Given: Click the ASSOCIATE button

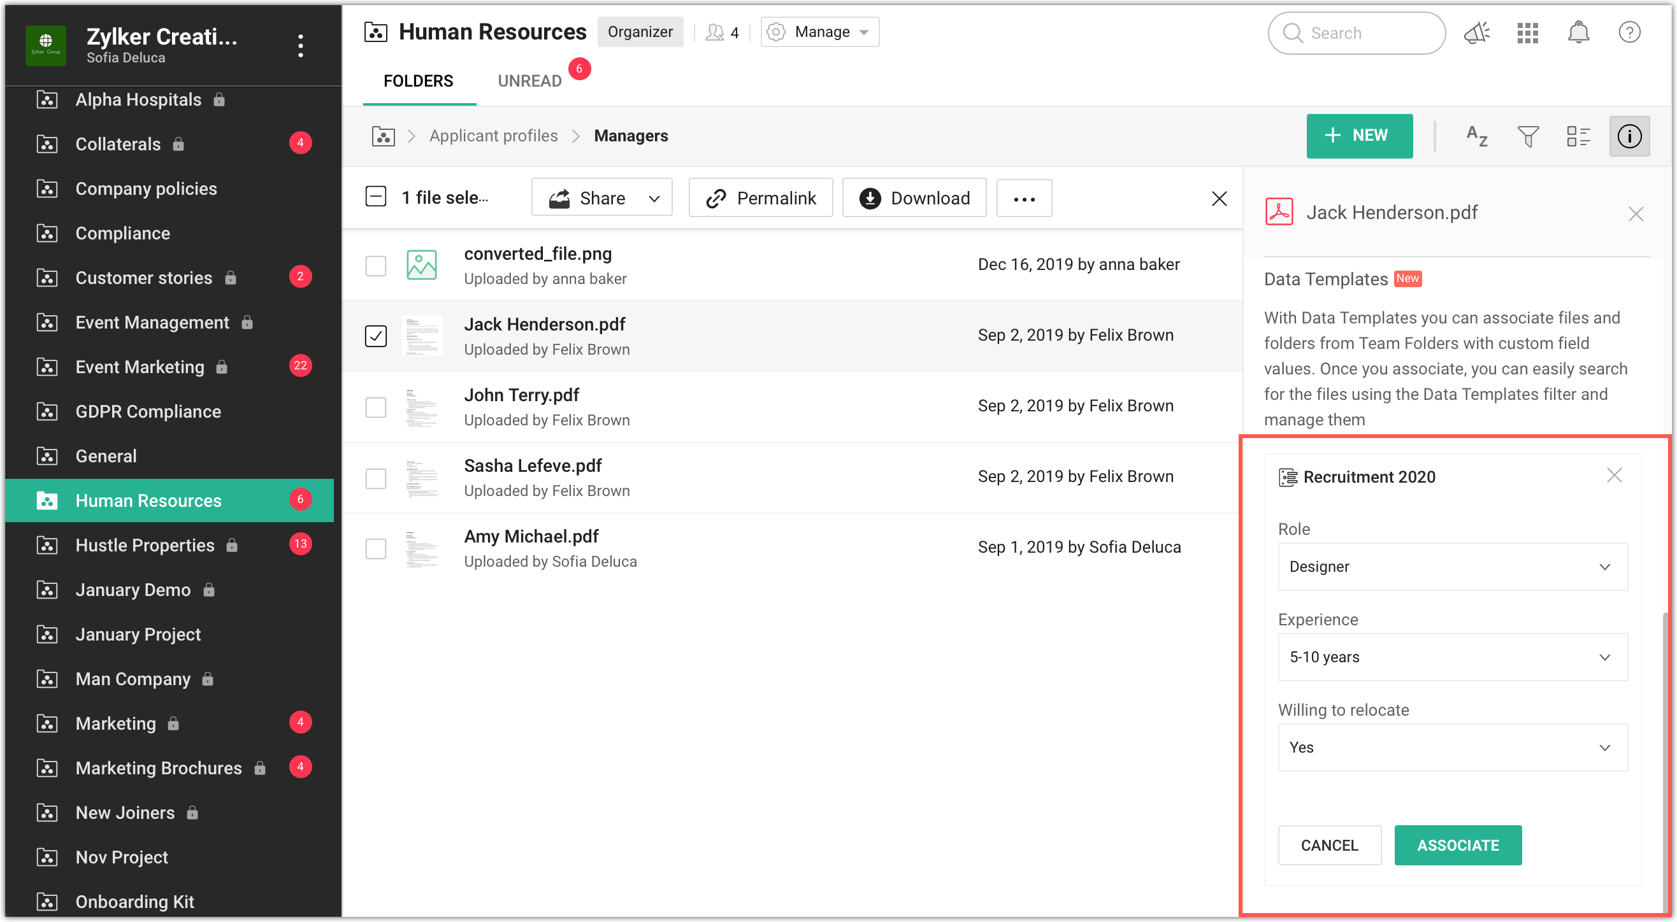Looking at the screenshot, I should [x=1458, y=844].
